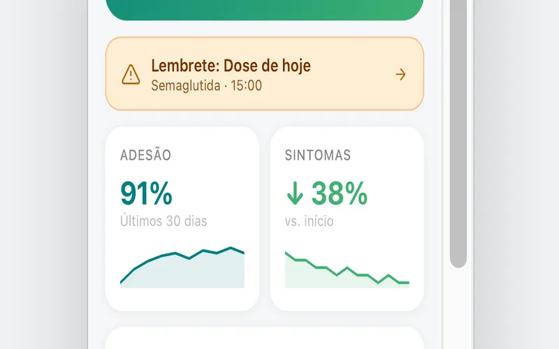Click the vertical scrollbar thumb

pyautogui.click(x=458, y=133)
